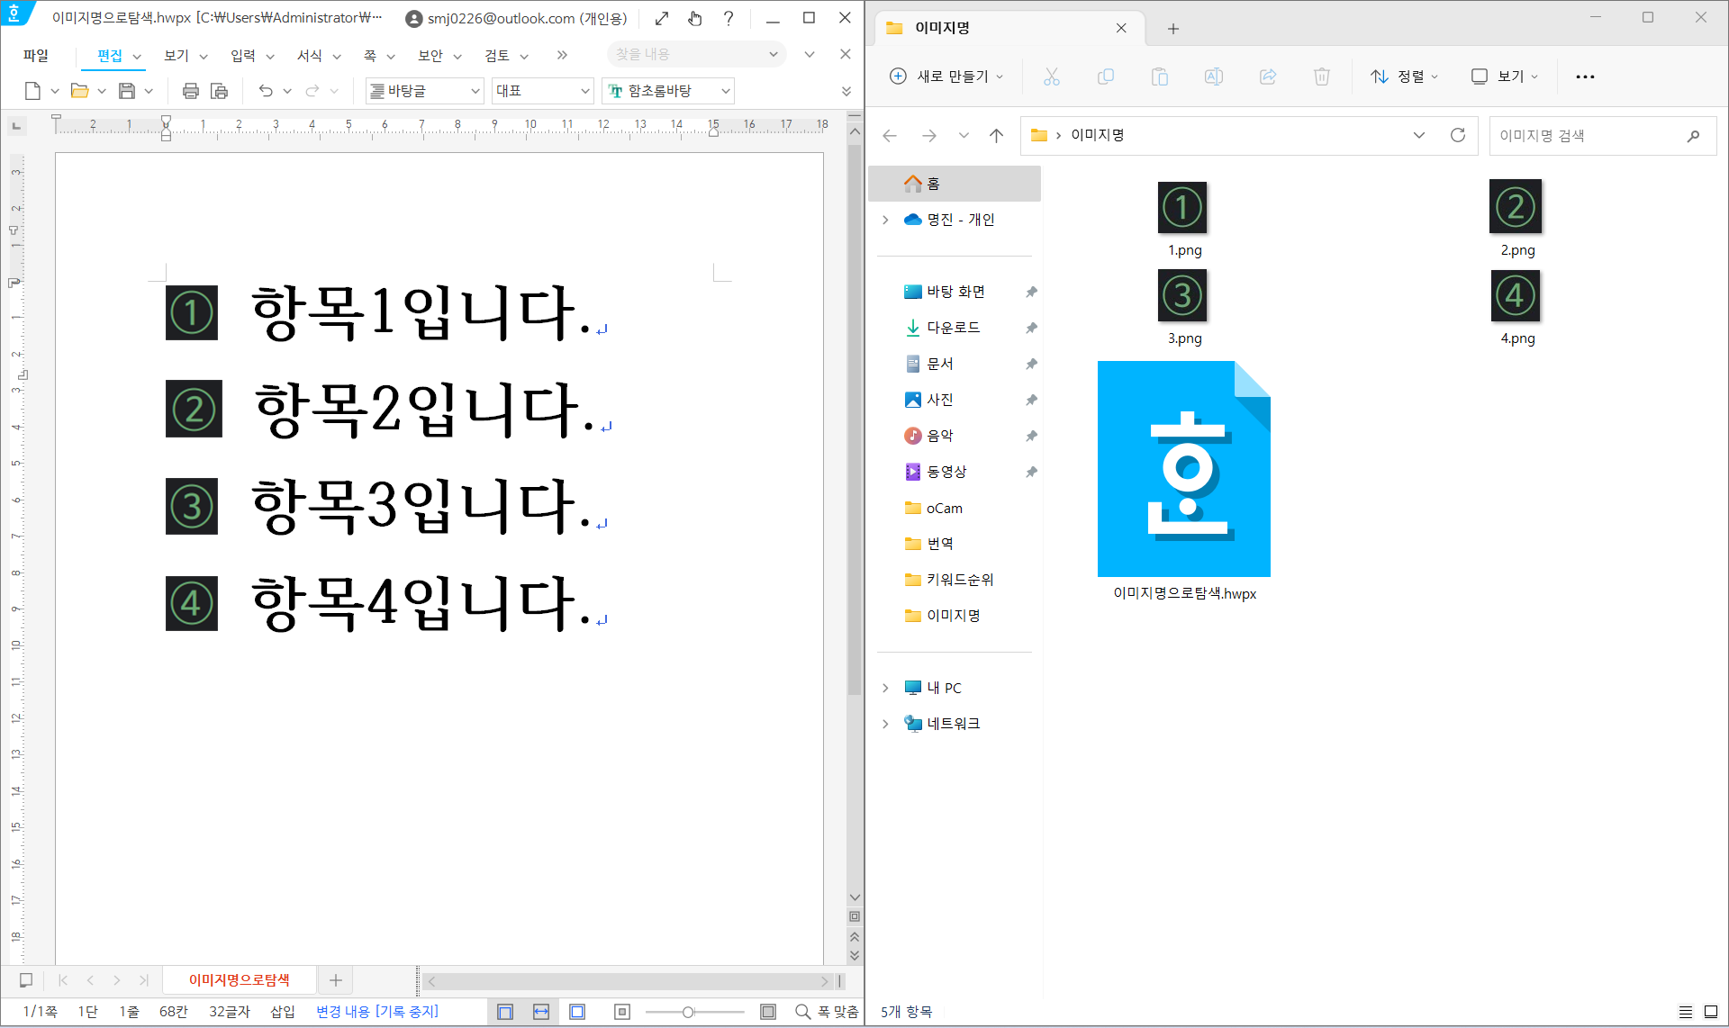Click the search magnifier in Explorer search box
This screenshot has height=1028, width=1729.
point(1694,136)
